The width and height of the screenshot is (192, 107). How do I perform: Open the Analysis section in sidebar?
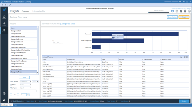4,24
